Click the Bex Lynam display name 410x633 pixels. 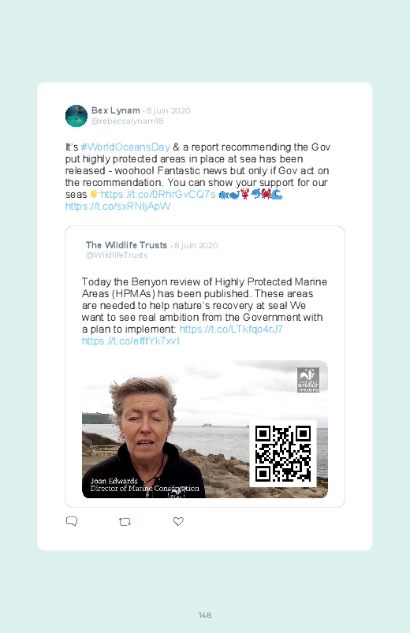pos(116,110)
